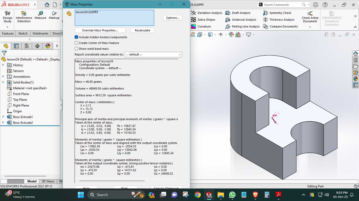The height and width of the screenshot is (201, 359).
Task: Open SOLIDWORKS Help question mark
Action: point(325,5)
